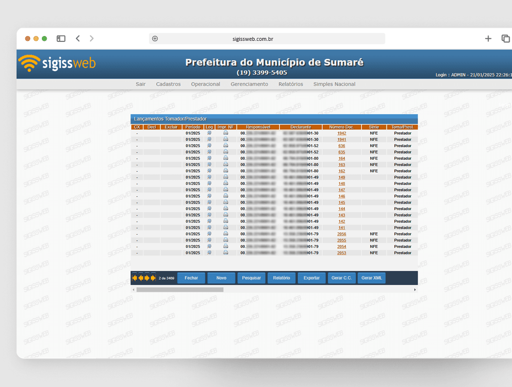
Task: Open document number 144 link
Action: (x=342, y=209)
